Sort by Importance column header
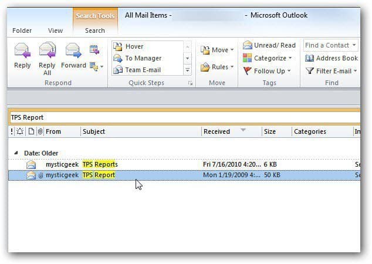372x264 pixels. coord(12,131)
